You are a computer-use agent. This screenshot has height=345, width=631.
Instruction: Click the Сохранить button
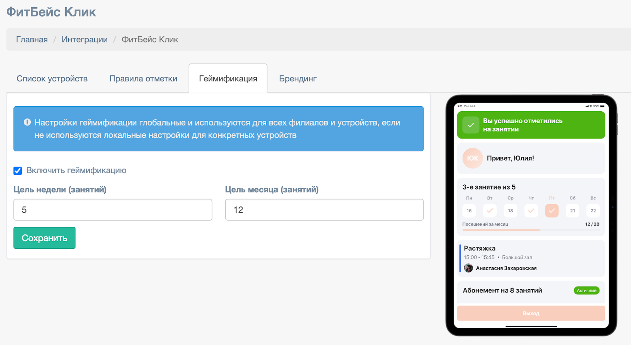tap(45, 238)
